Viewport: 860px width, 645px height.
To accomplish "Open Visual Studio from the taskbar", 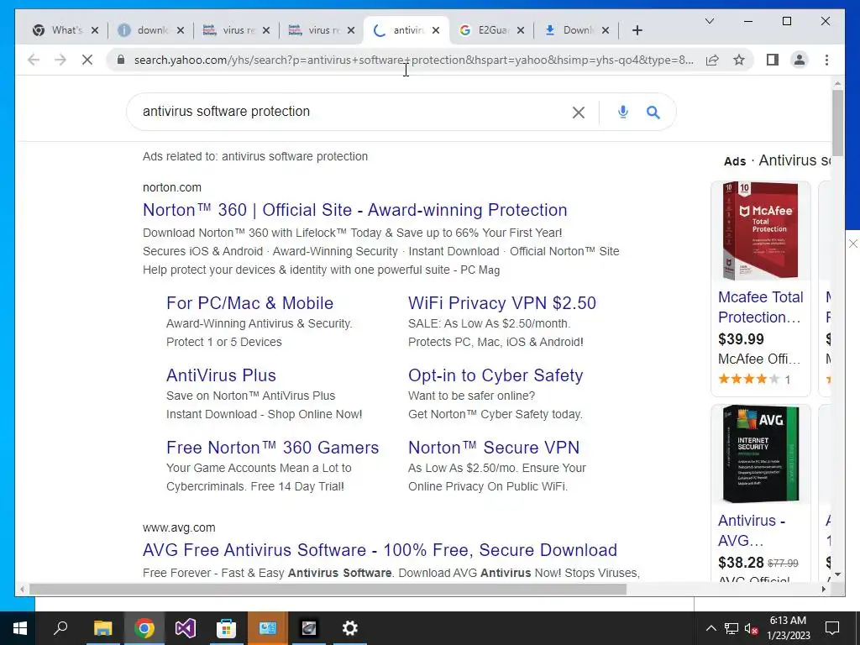I will [186, 628].
